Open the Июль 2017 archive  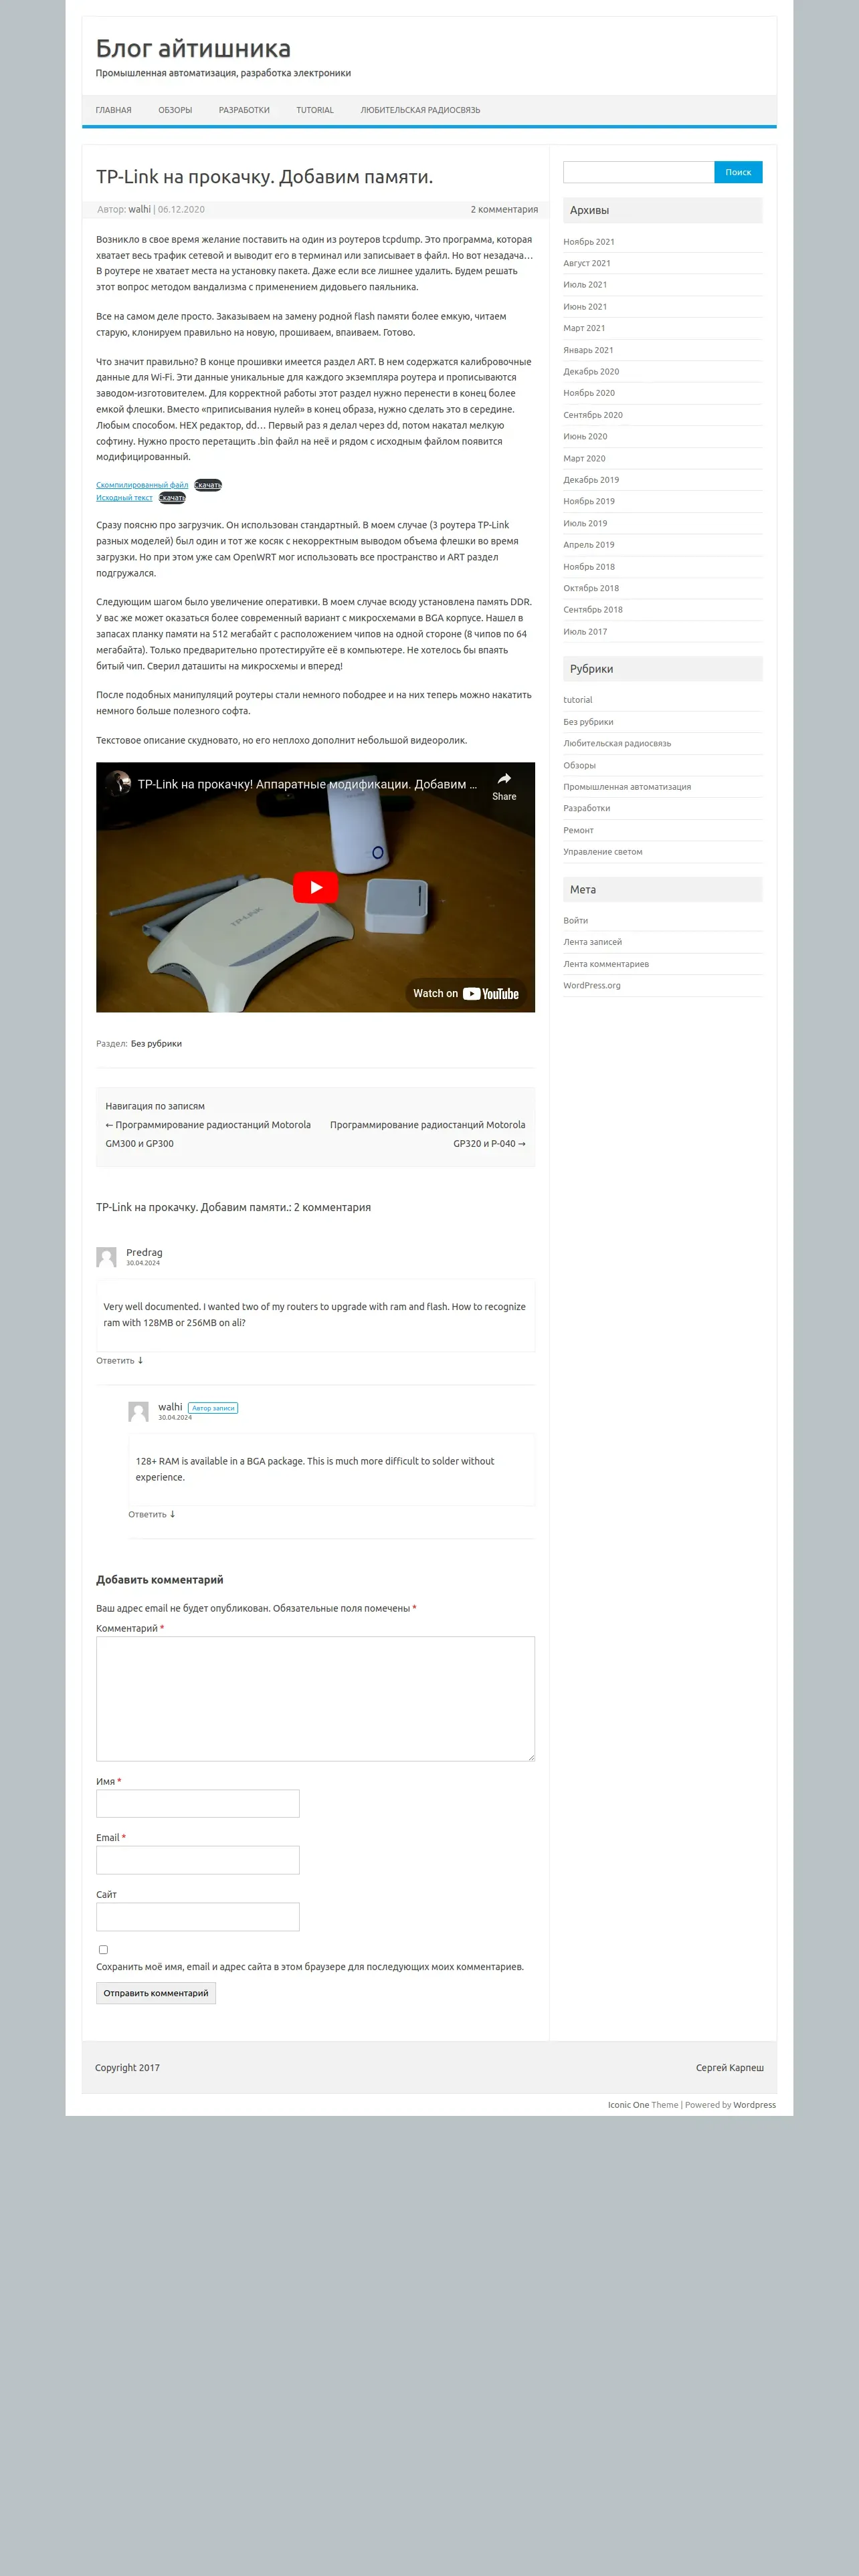585,632
